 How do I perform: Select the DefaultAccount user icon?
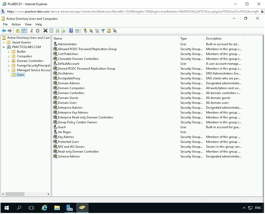tap(55, 64)
